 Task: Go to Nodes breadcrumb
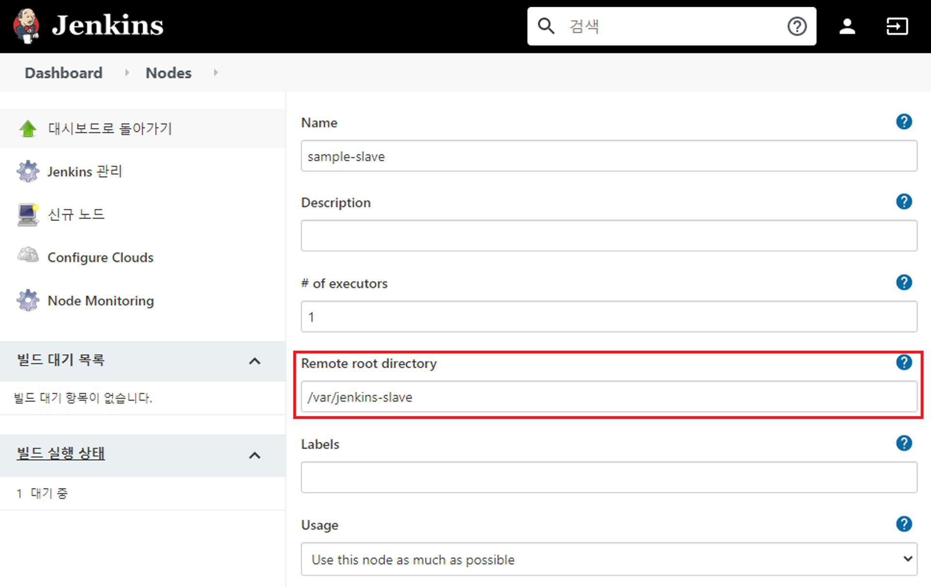(x=168, y=73)
